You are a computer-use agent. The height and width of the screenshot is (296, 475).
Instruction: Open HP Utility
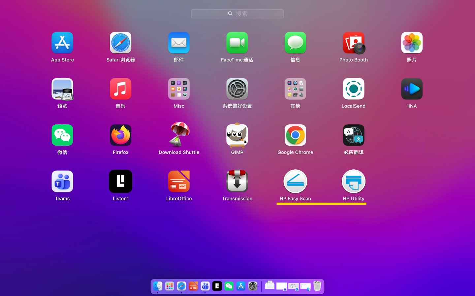(x=354, y=182)
